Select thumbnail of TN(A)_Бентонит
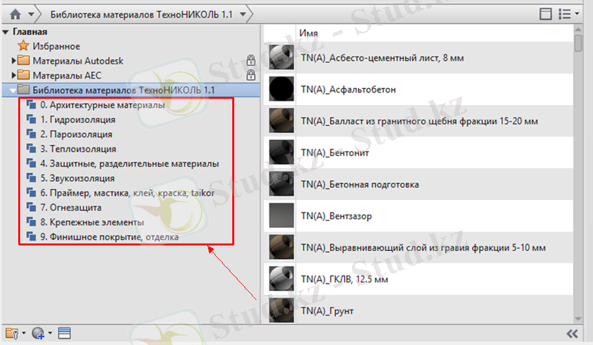The image size is (593, 345). click(281, 153)
